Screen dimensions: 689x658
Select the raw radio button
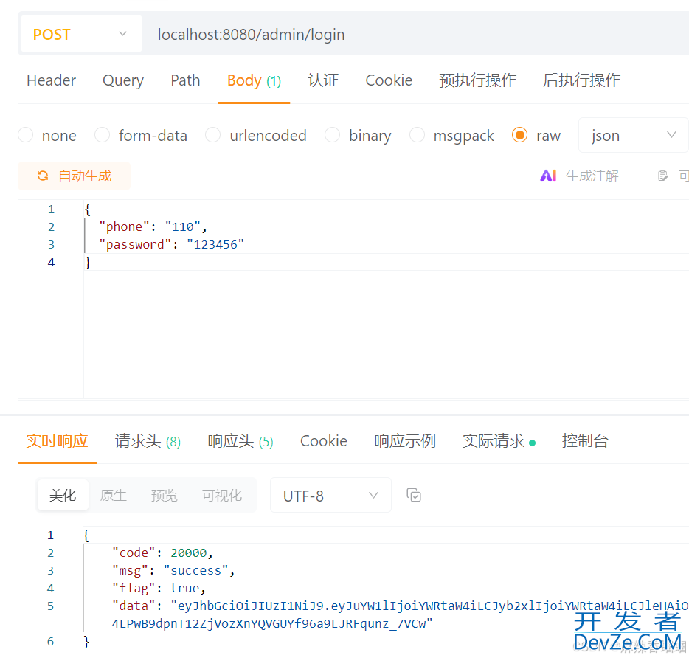tap(519, 135)
